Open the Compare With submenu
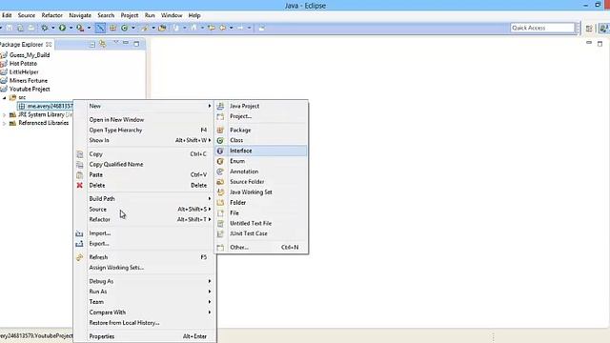Screen dimensions: 610x343 [x=145, y=313]
